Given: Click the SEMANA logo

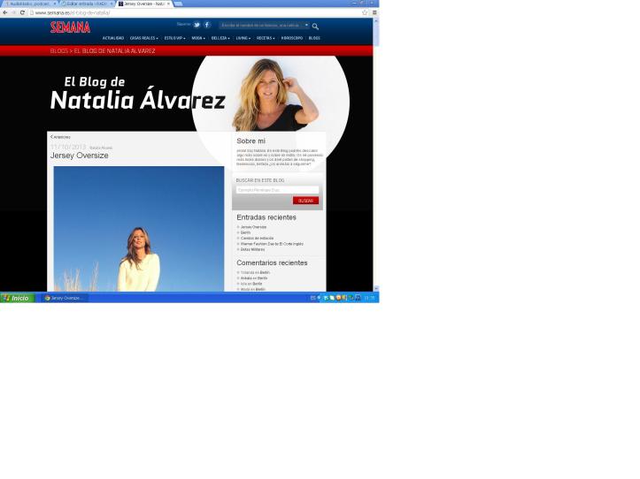Looking at the screenshot, I should tap(70, 27).
